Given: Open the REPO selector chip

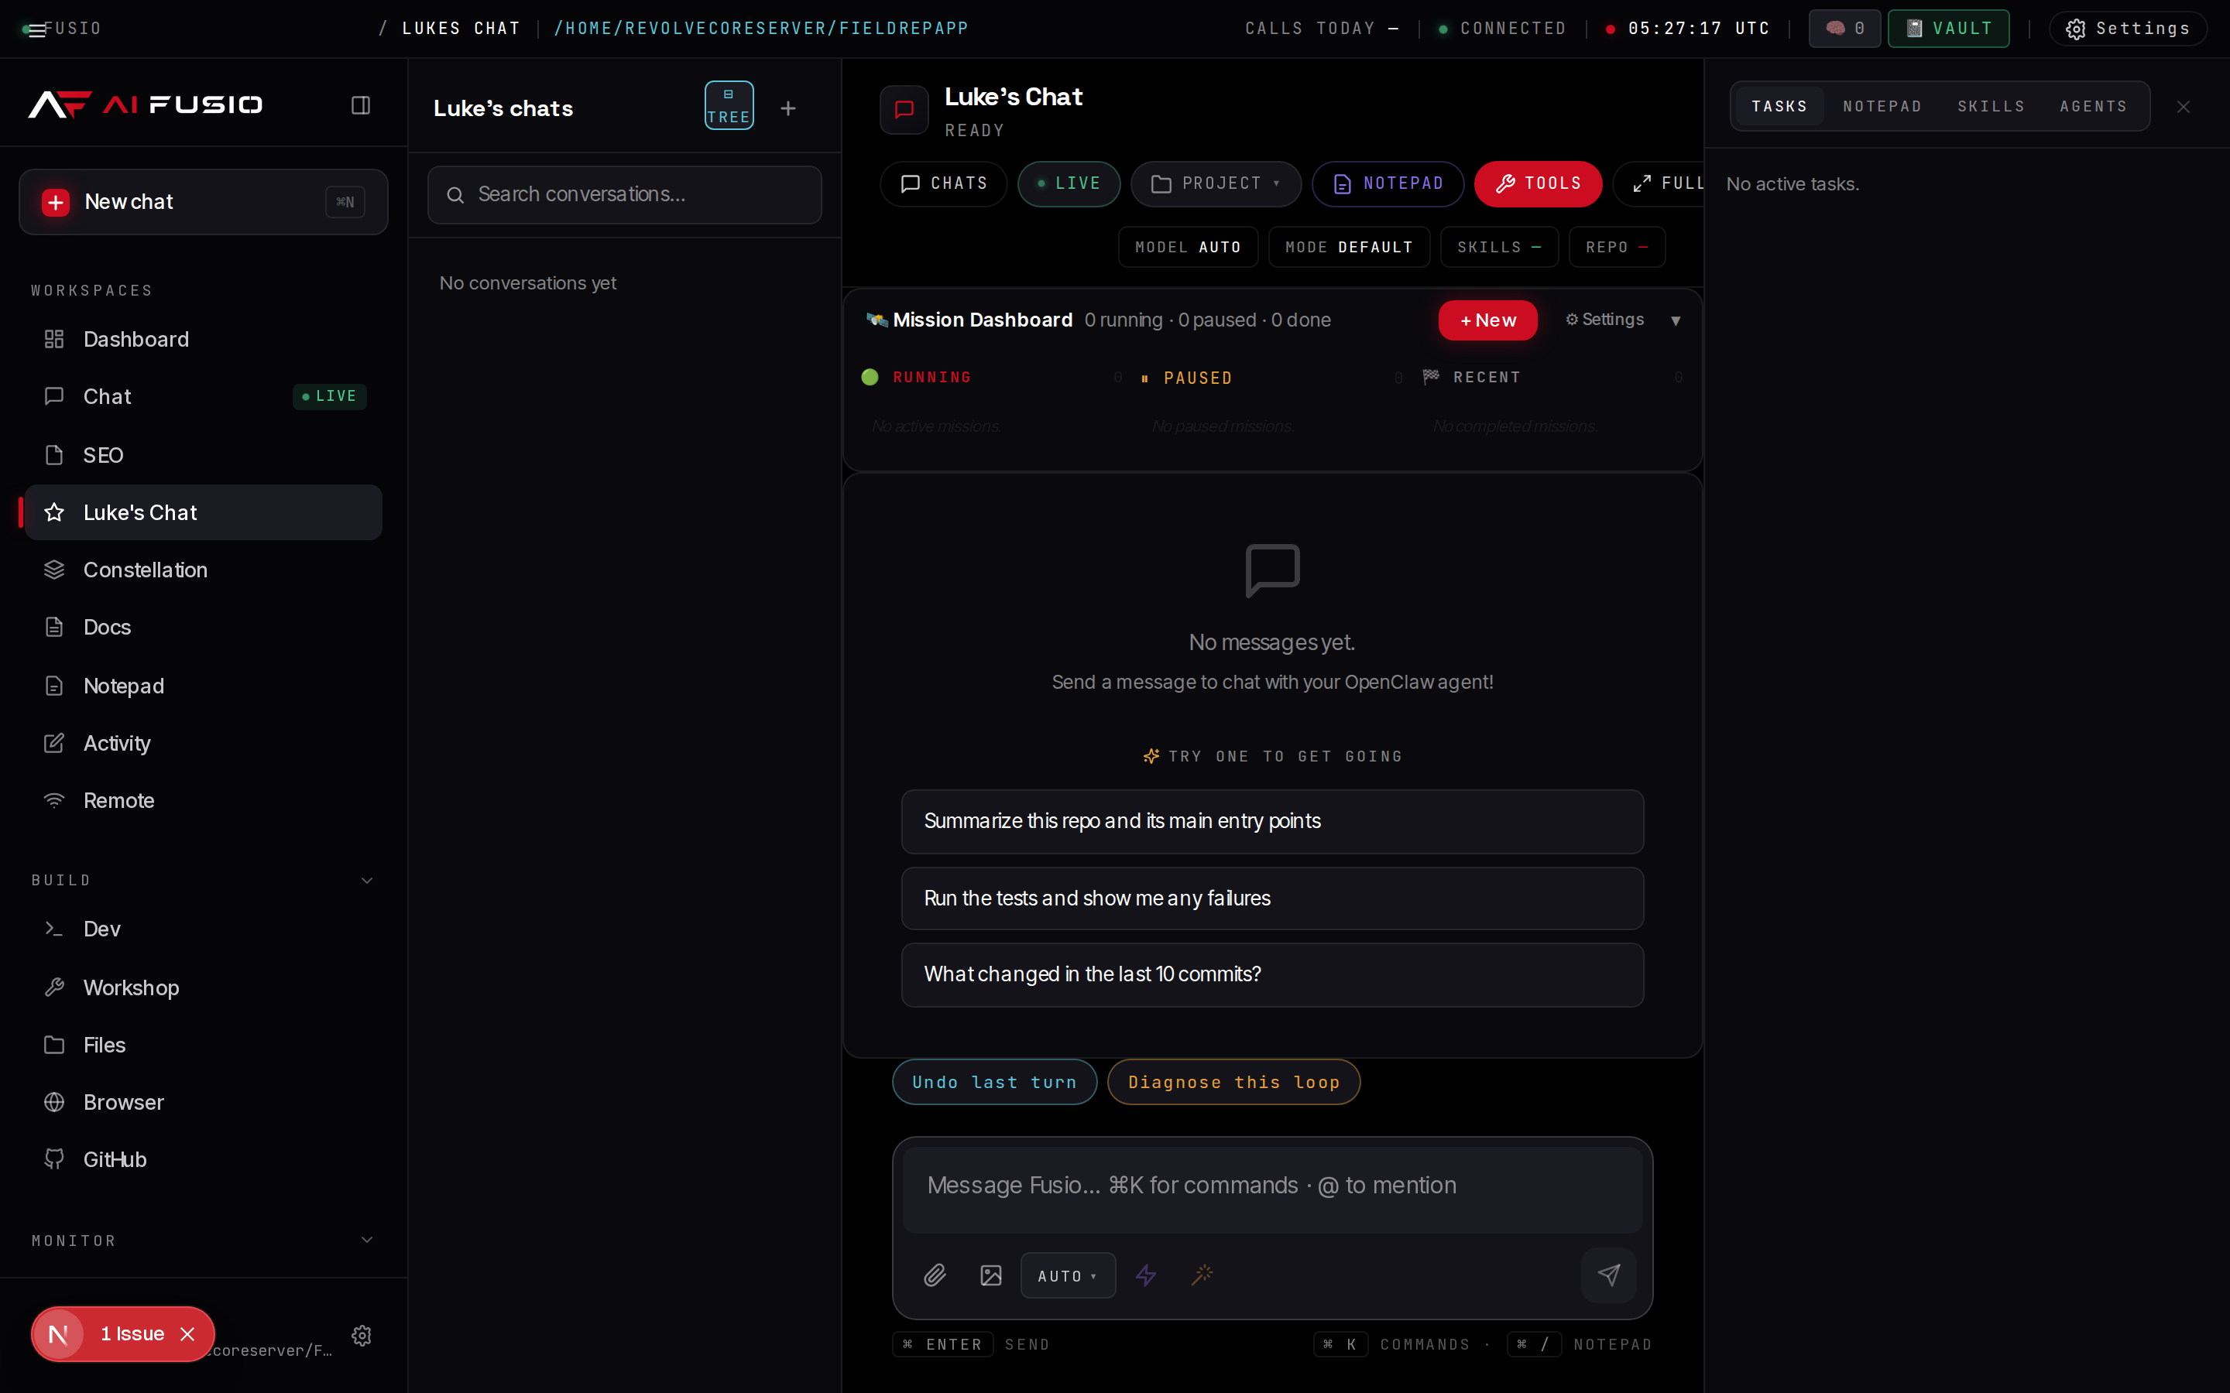Looking at the screenshot, I should point(1618,247).
